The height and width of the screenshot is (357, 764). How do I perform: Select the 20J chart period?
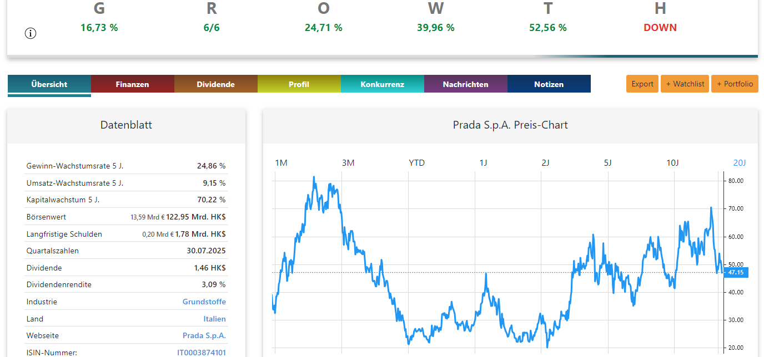tap(740, 162)
